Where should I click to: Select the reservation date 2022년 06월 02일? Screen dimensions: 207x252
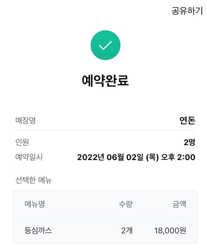tap(110, 157)
